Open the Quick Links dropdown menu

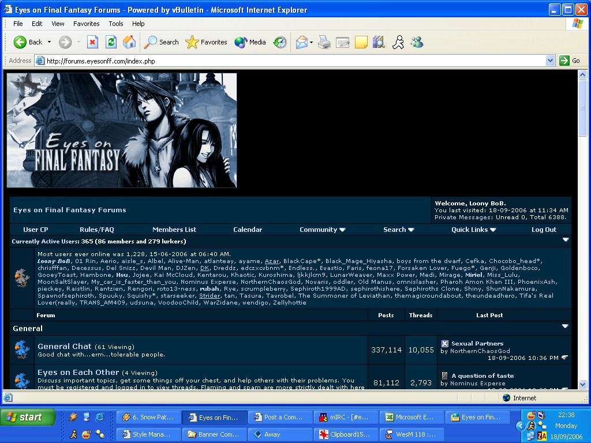473,230
